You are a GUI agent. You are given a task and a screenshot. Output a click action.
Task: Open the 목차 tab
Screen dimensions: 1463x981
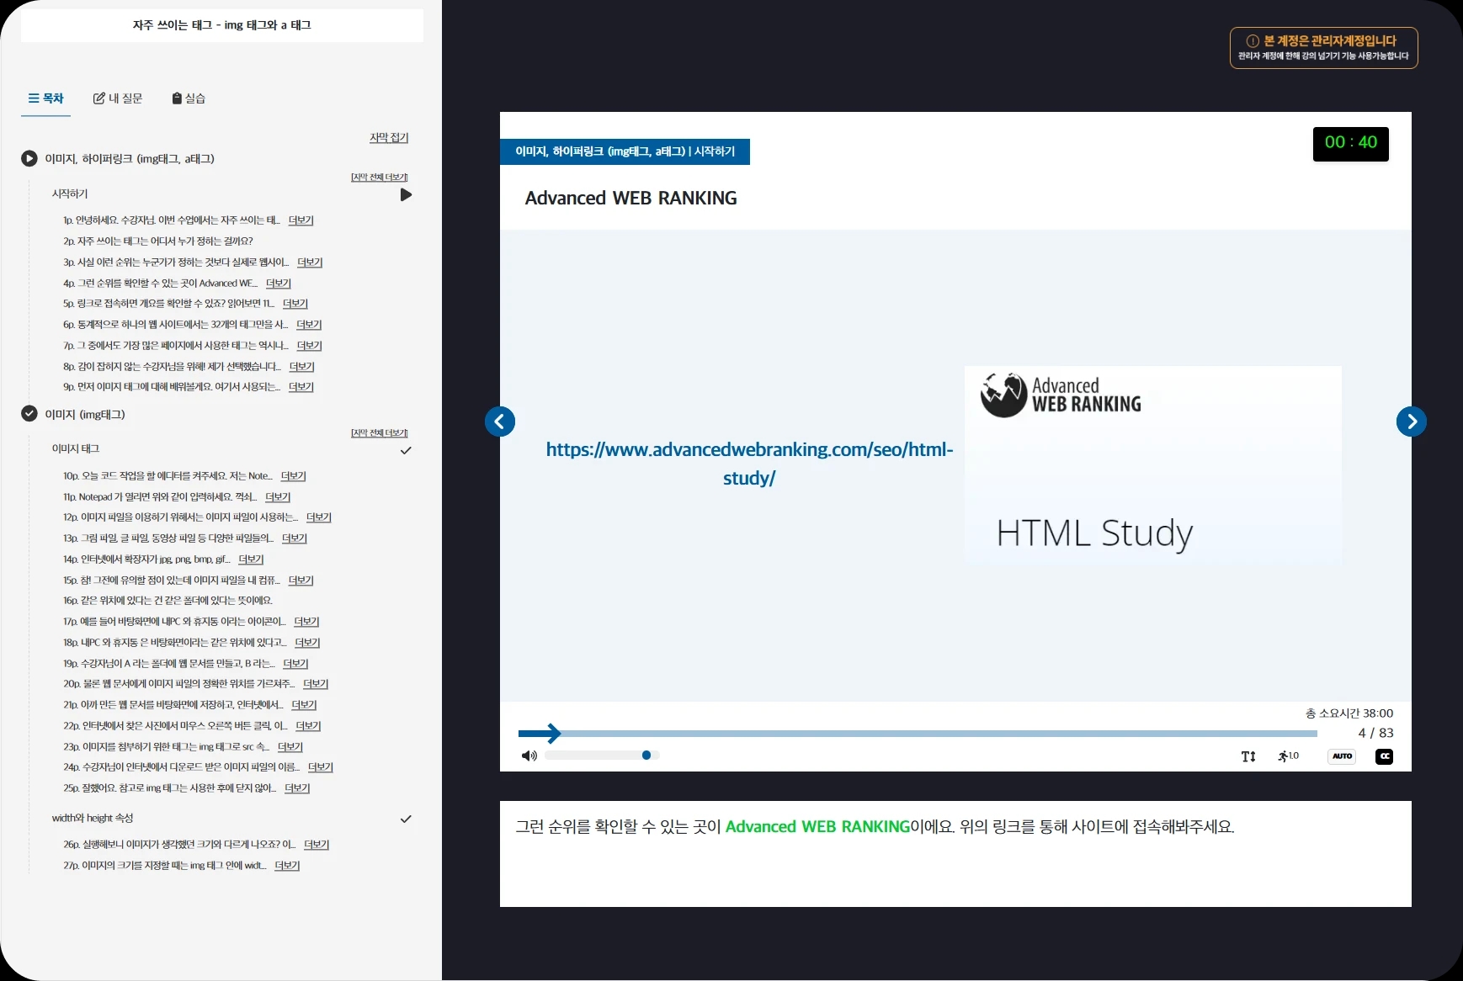pos(46,98)
